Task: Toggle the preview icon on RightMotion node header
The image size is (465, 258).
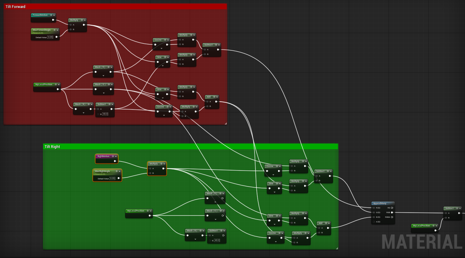Action: (x=113, y=156)
